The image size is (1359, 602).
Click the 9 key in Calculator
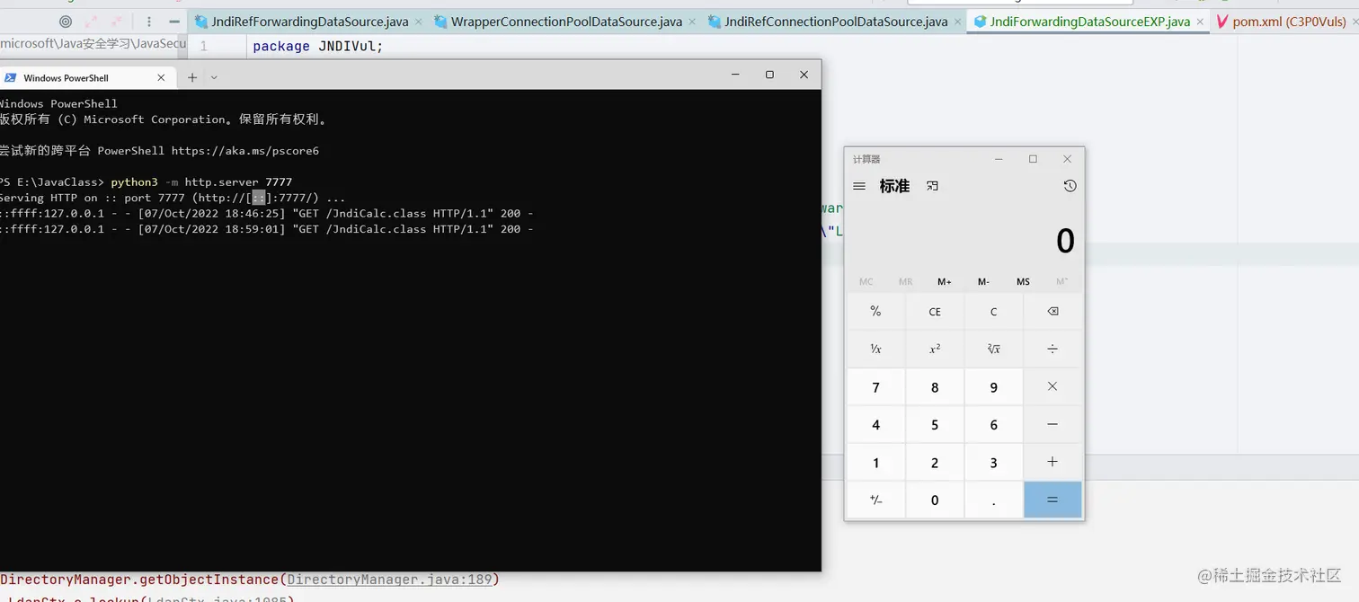tap(993, 386)
